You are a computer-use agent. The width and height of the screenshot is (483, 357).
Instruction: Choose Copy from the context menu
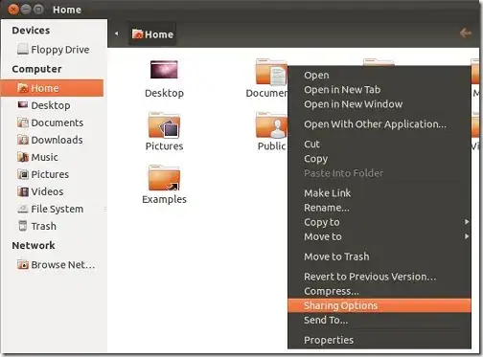coord(379,159)
